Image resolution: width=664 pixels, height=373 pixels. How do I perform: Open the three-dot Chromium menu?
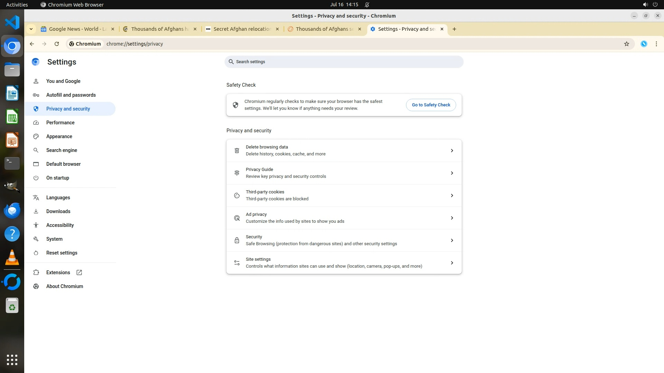pos(656,44)
